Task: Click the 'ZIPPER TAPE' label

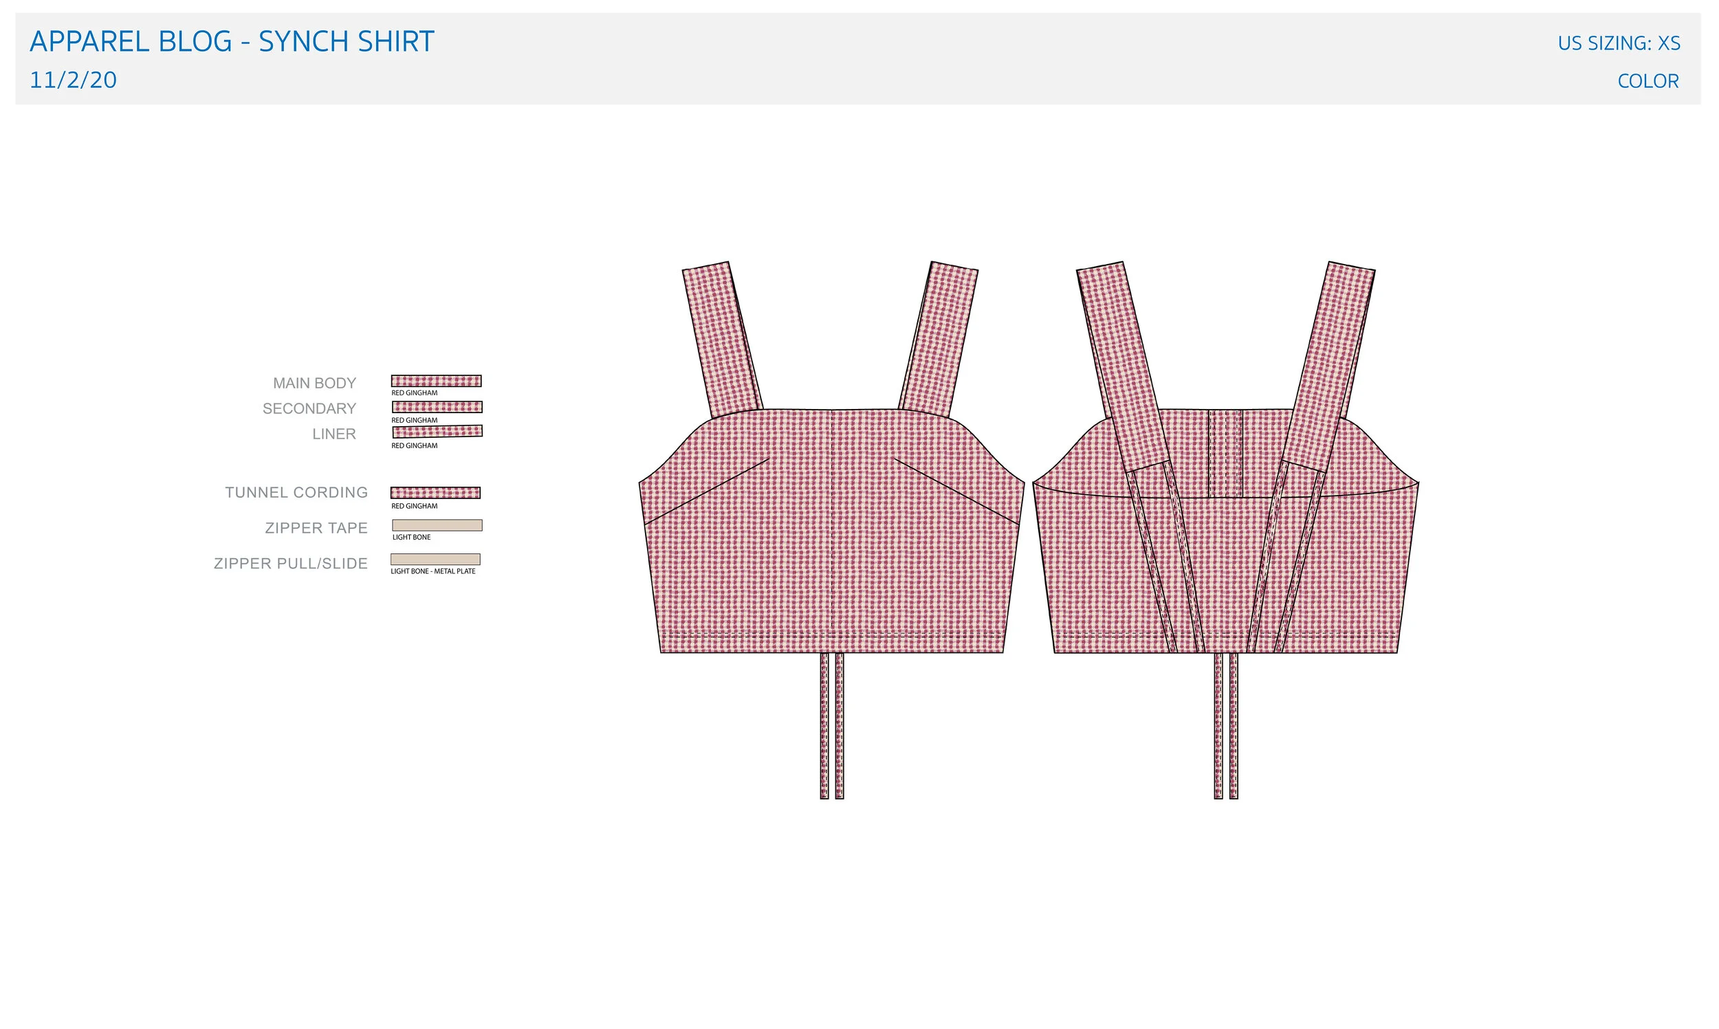Action: (x=316, y=529)
